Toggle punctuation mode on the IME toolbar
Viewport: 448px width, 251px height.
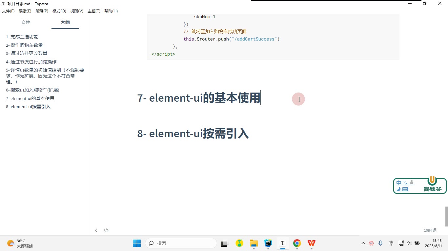pos(405,182)
